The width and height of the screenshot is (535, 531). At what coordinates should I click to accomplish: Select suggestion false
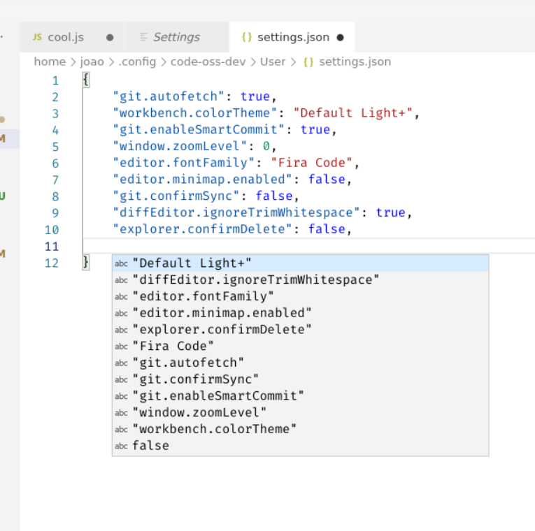click(x=300, y=446)
